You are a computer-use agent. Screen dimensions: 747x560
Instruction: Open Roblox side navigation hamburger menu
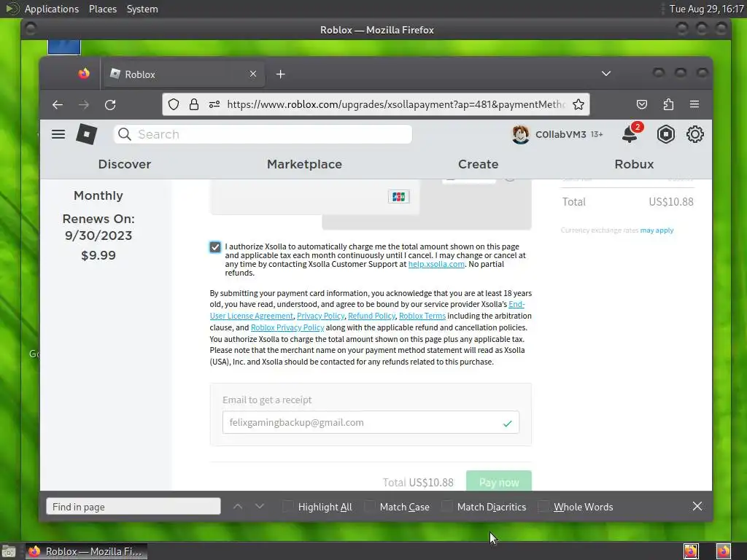pyautogui.click(x=58, y=134)
